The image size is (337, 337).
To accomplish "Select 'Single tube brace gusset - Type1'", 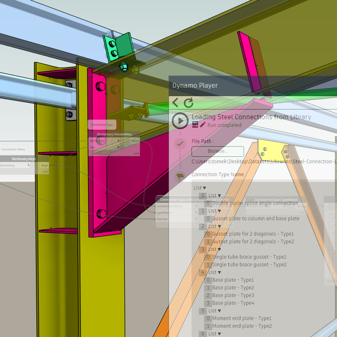I will tap(249, 257).
